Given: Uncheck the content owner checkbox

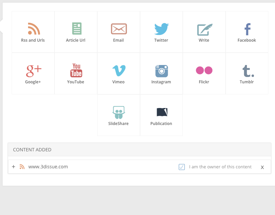Looking at the screenshot, I should tap(182, 167).
